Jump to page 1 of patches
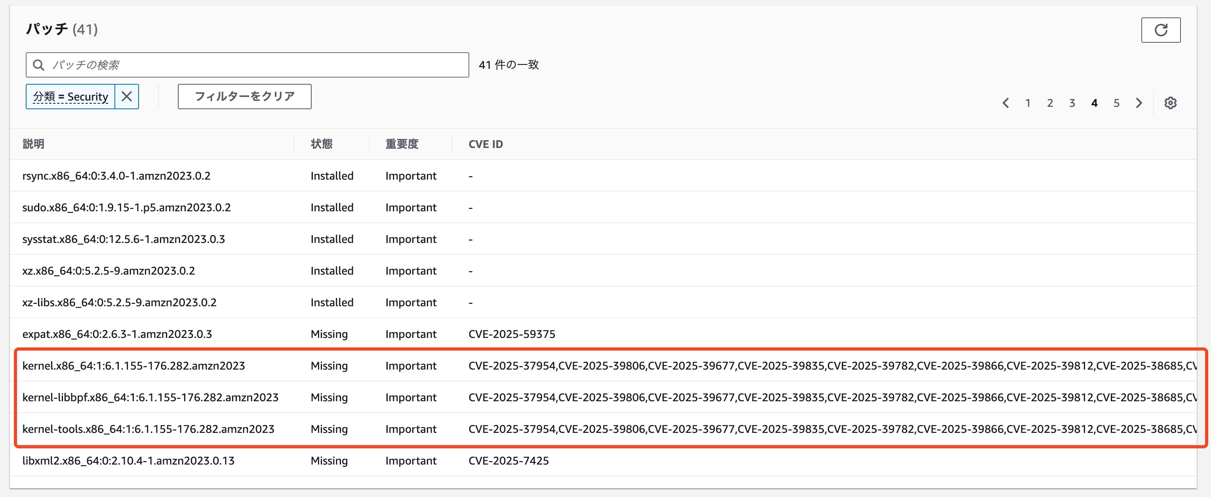This screenshot has width=1211, height=497. [1028, 103]
